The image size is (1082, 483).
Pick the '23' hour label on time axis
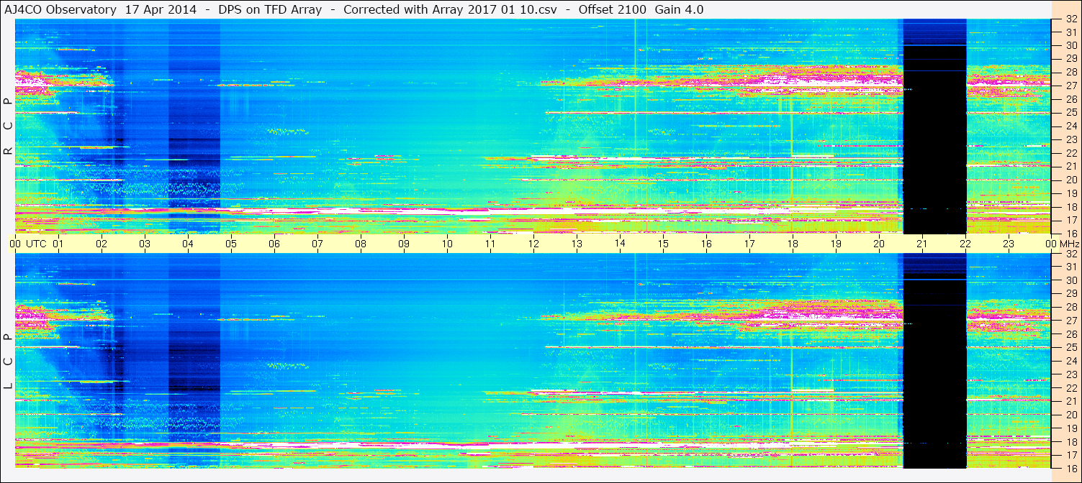pyautogui.click(x=1009, y=244)
